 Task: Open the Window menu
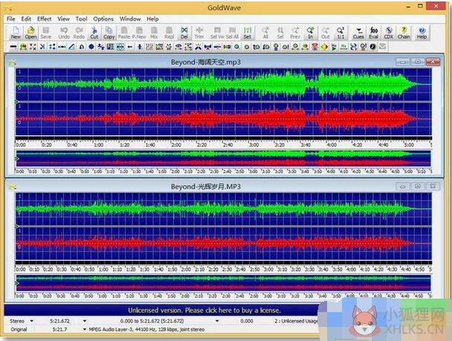(130, 19)
